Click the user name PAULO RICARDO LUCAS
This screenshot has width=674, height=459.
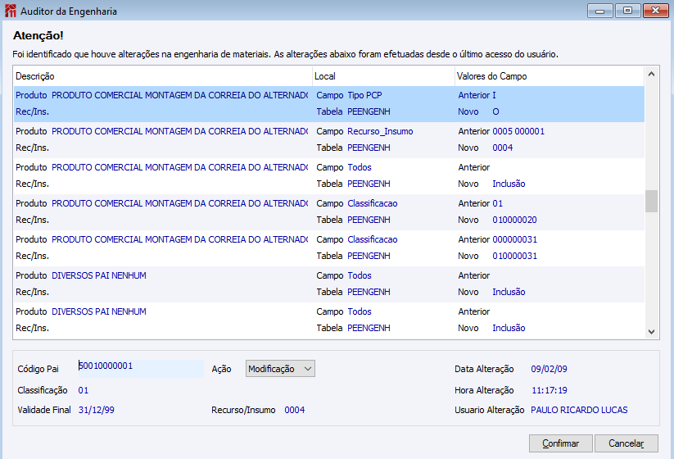coord(579,410)
